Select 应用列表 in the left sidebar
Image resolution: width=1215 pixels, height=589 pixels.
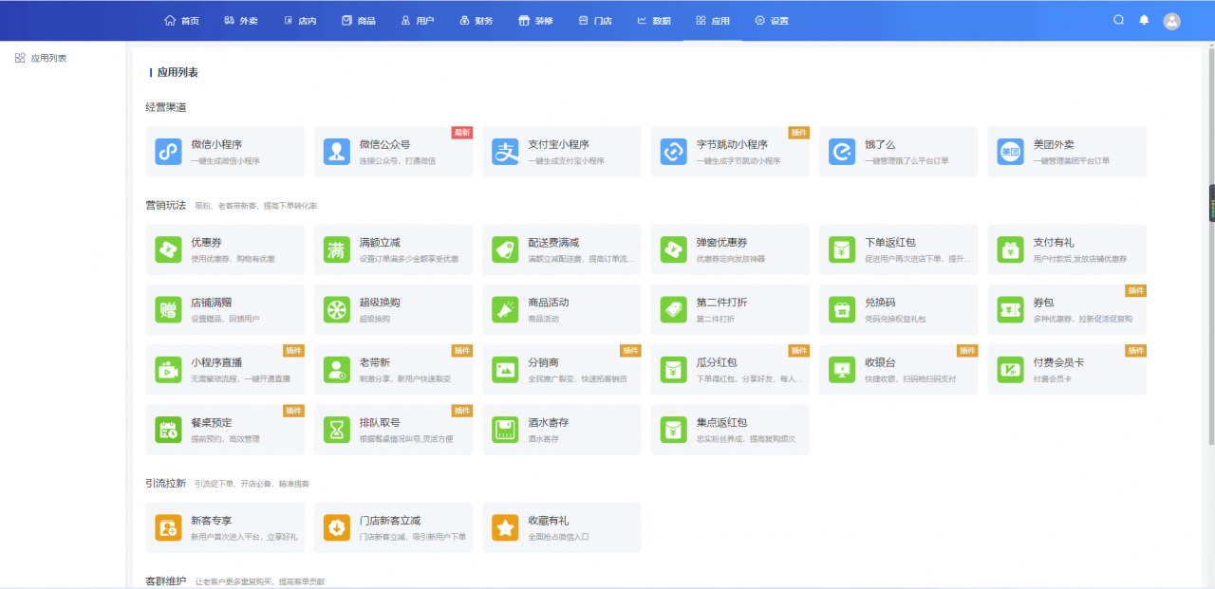pos(47,59)
